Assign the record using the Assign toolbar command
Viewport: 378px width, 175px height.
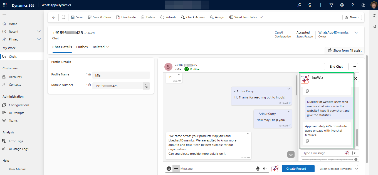[217, 17]
